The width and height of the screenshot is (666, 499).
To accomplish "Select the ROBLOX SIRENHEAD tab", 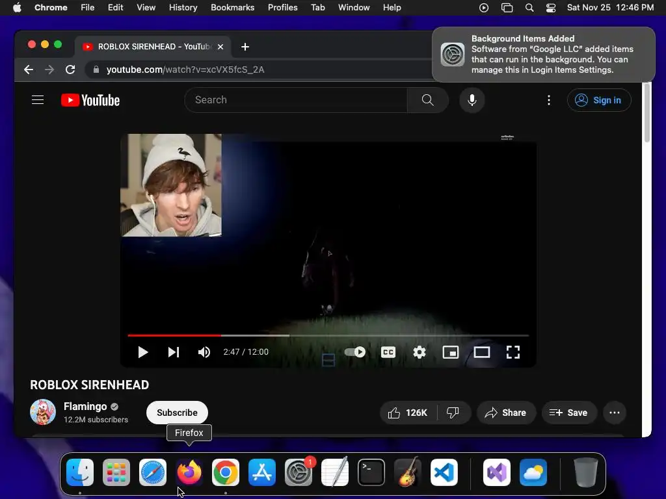I will tap(153, 47).
